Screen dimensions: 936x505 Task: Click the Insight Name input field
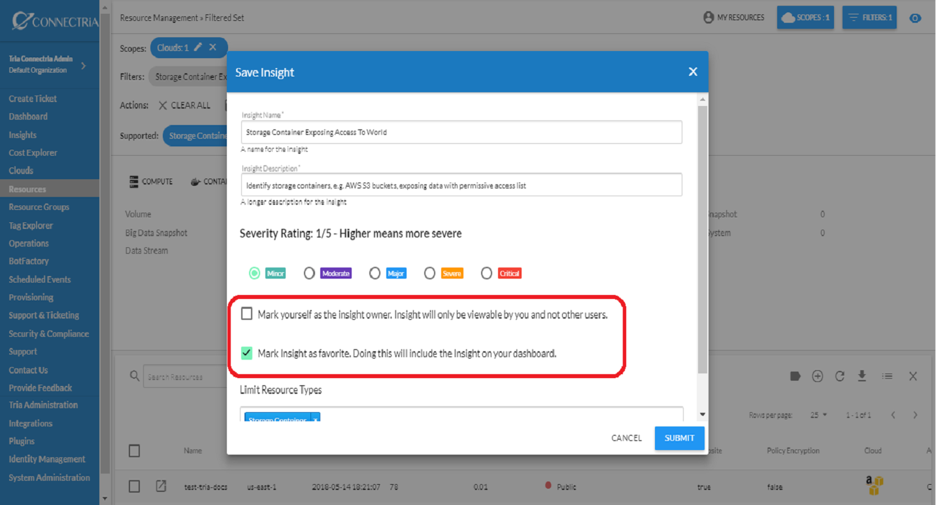pos(461,132)
